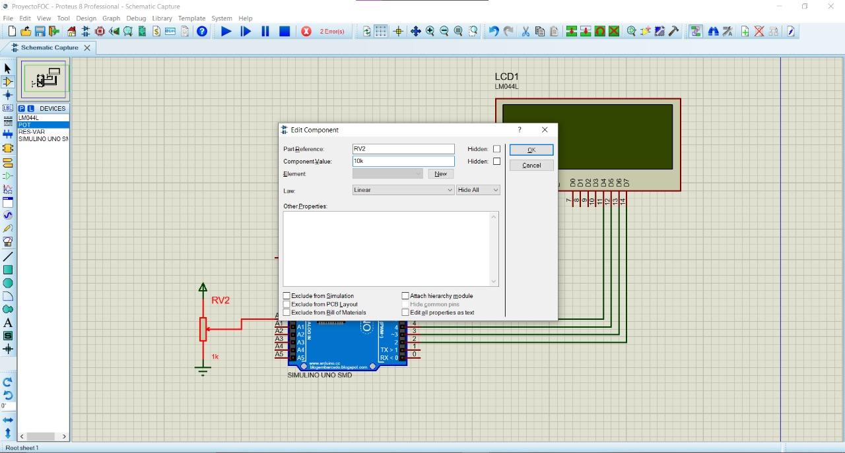Open the Library menu

(x=162, y=18)
